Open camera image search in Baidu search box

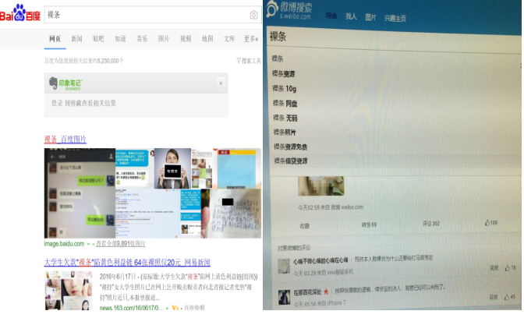coord(253,15)
